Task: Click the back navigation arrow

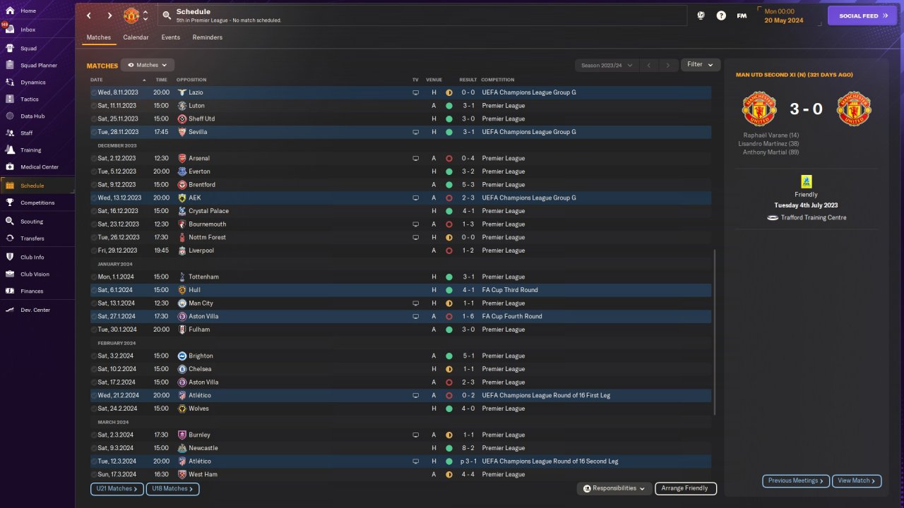Action: pos(89,16)
